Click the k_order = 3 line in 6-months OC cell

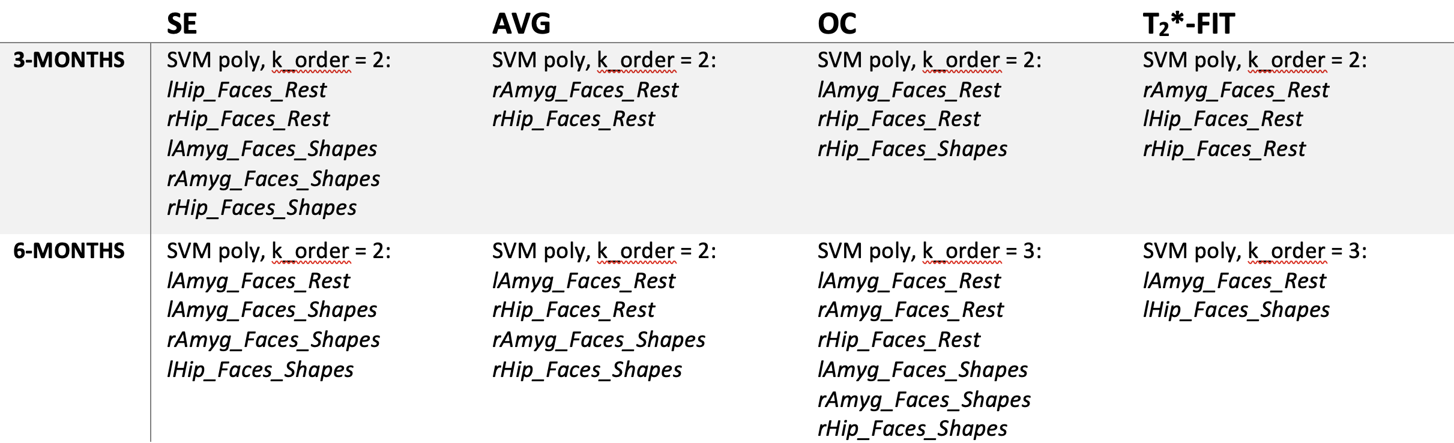pos(929,251)
